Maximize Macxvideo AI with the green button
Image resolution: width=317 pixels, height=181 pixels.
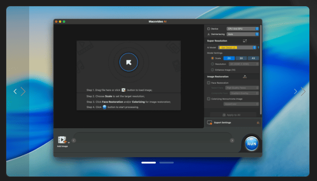tap(64, 22)
